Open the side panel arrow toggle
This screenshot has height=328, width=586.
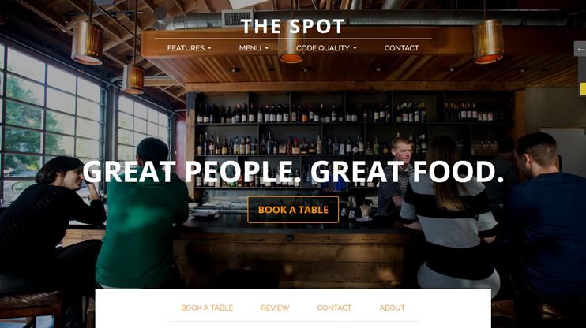pyautogui.click(x=580, y=49)
